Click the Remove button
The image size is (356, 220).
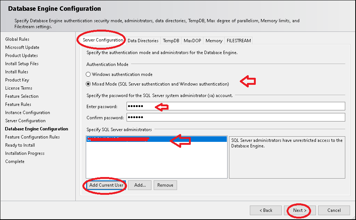(165, 185)
